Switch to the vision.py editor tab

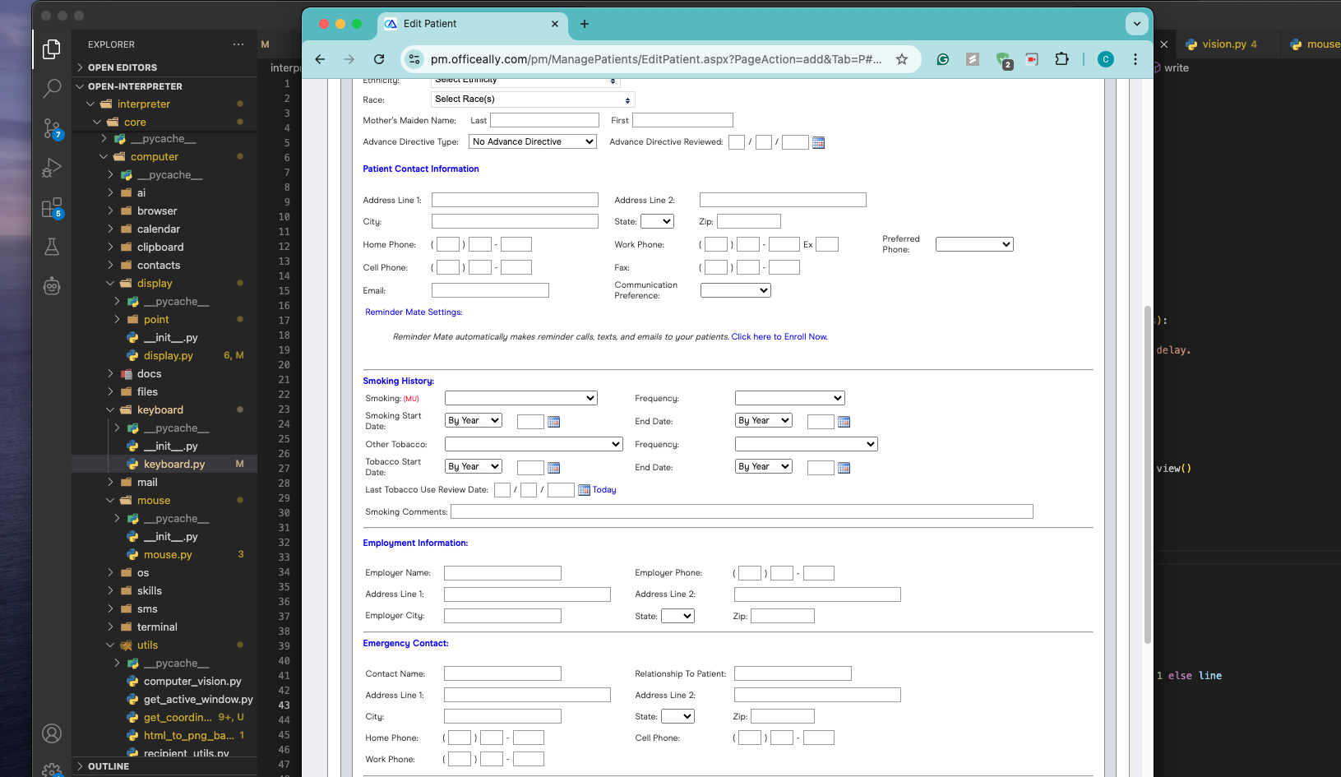click(1223, 44)
